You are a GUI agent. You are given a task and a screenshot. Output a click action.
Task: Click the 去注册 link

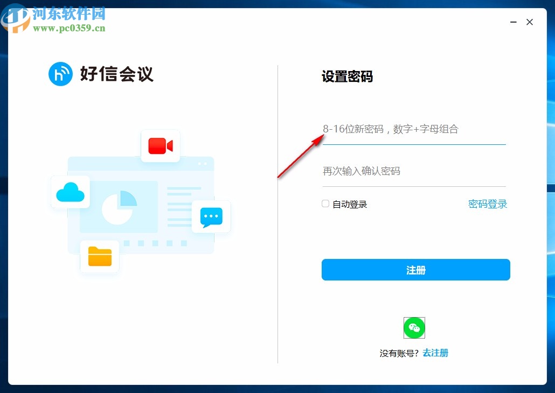click(x=435, y=353)
